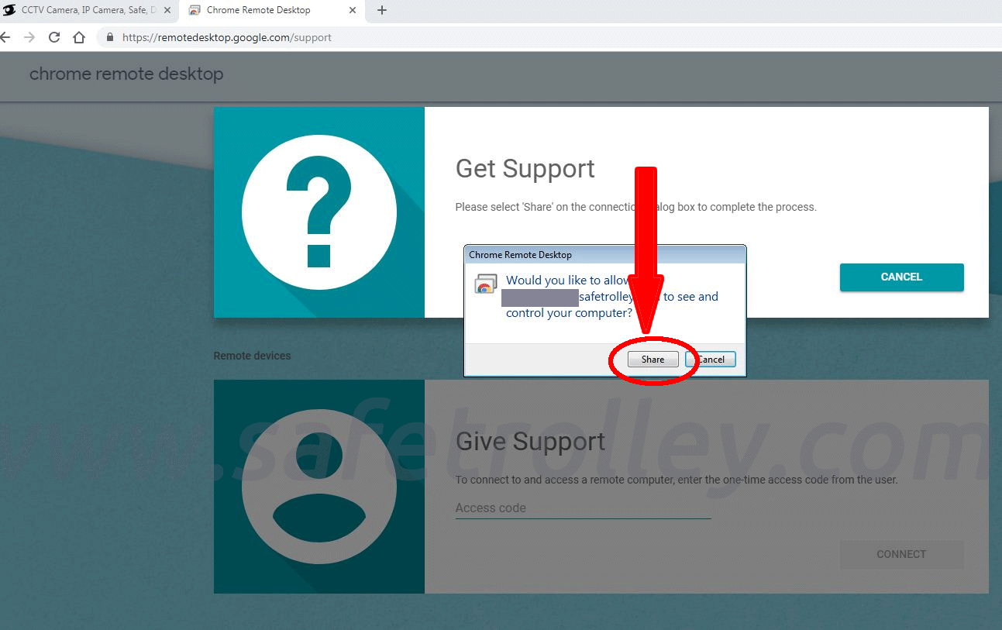Click the Chrome Remote Desktop tab favicon
Image resolution: width=1002 pixels, height=630 pixels.
pos(195,11)
